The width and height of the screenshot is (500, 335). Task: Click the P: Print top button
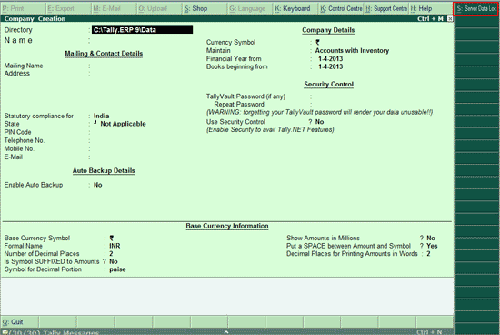click(23, 8)
